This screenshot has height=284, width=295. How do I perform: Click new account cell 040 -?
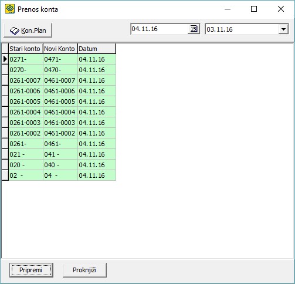coord(60,165)
